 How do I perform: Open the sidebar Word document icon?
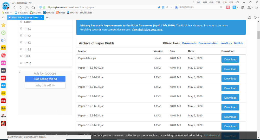pyautogui.click(x=3, y=40)
